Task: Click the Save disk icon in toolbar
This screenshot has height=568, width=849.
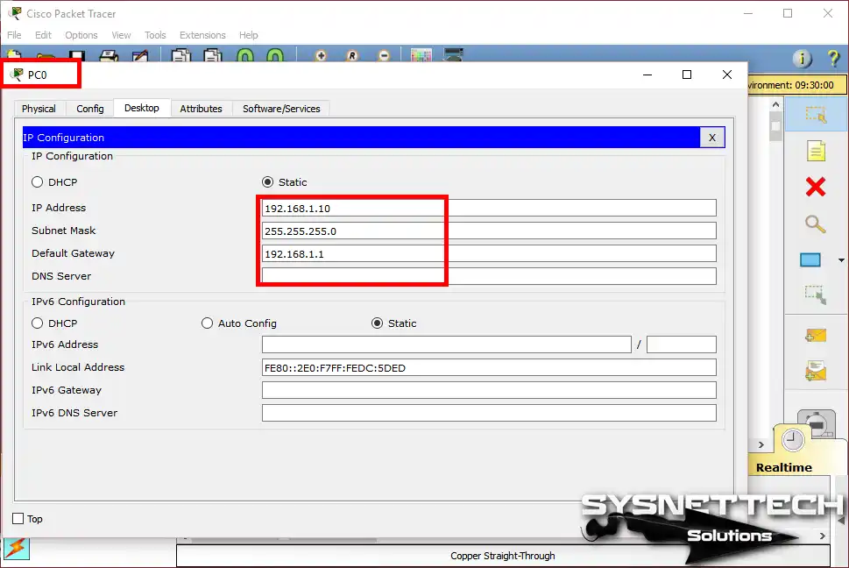Action: (x=76, y=56)
